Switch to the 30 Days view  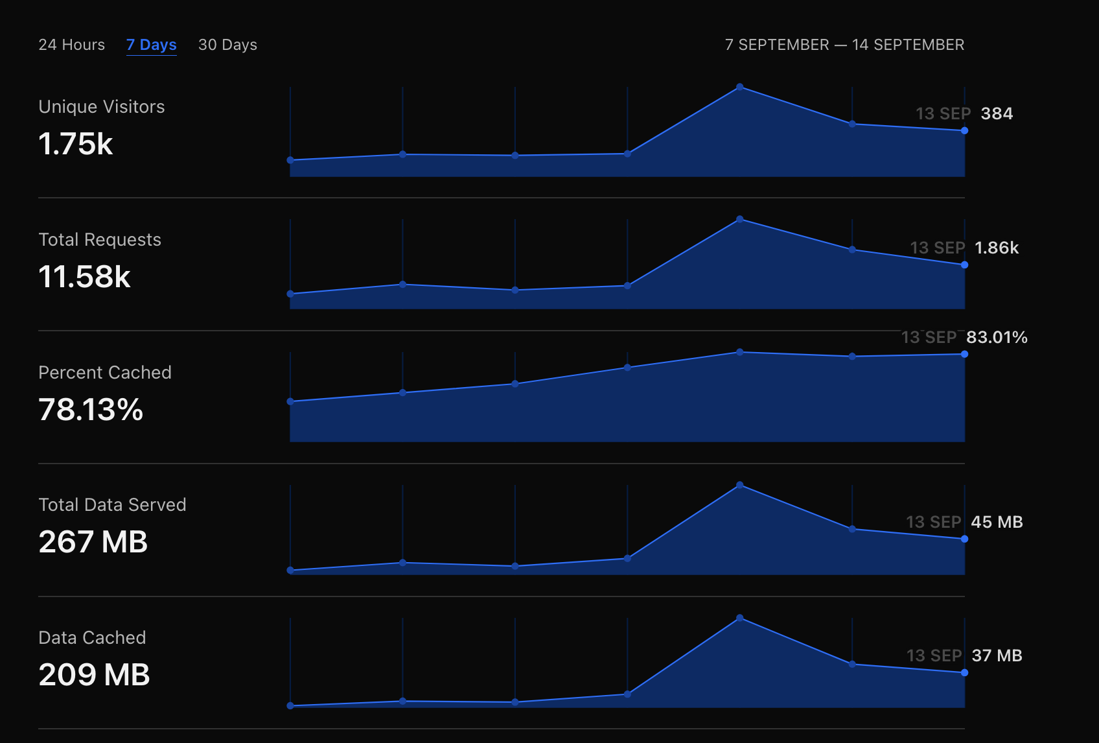coord(227,45)
